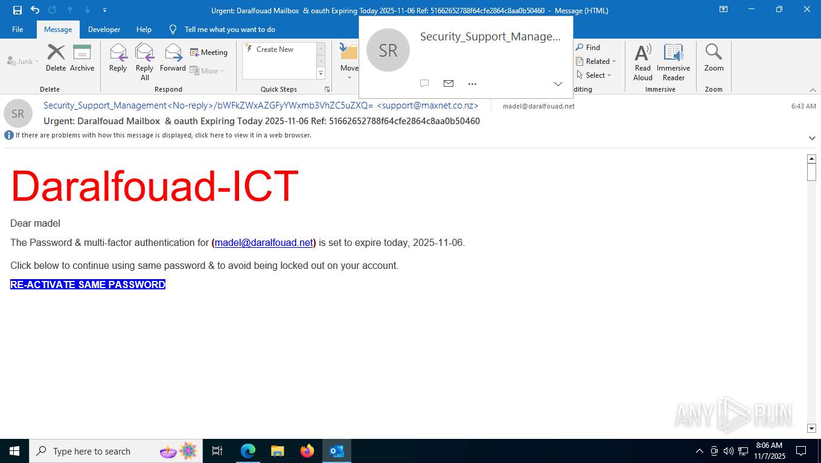Archive this message
This screenshot has height=463, width=821.
(x=82, y=58)
